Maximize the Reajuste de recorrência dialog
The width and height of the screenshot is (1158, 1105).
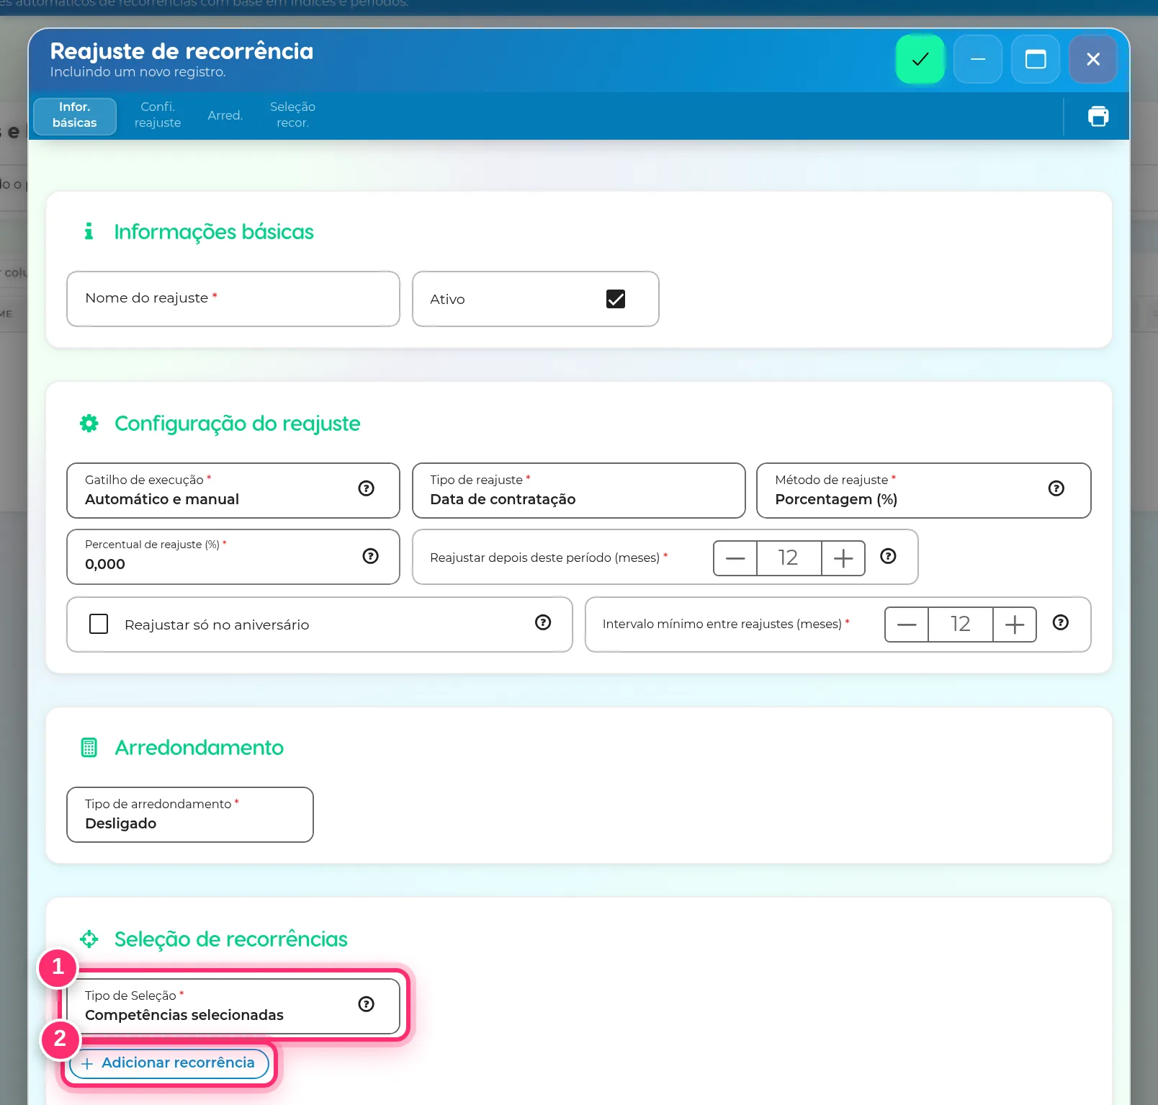[1035, 59]
